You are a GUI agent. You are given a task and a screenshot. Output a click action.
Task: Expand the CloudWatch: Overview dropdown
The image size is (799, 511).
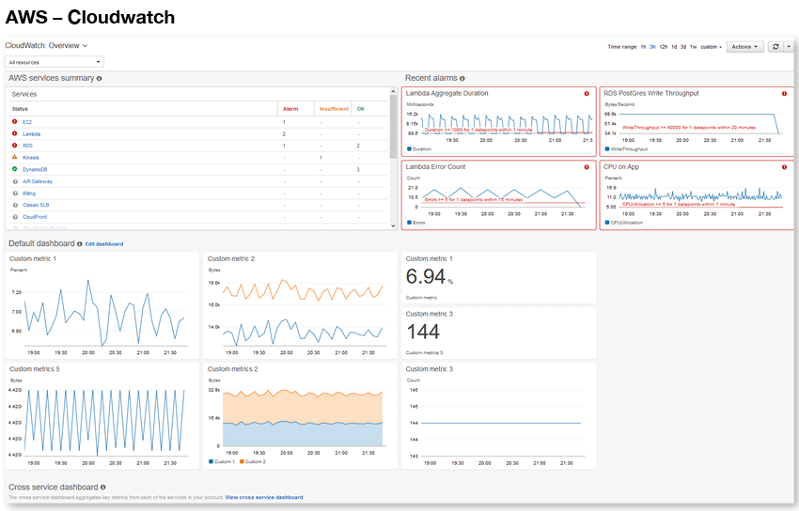[46, 45]
